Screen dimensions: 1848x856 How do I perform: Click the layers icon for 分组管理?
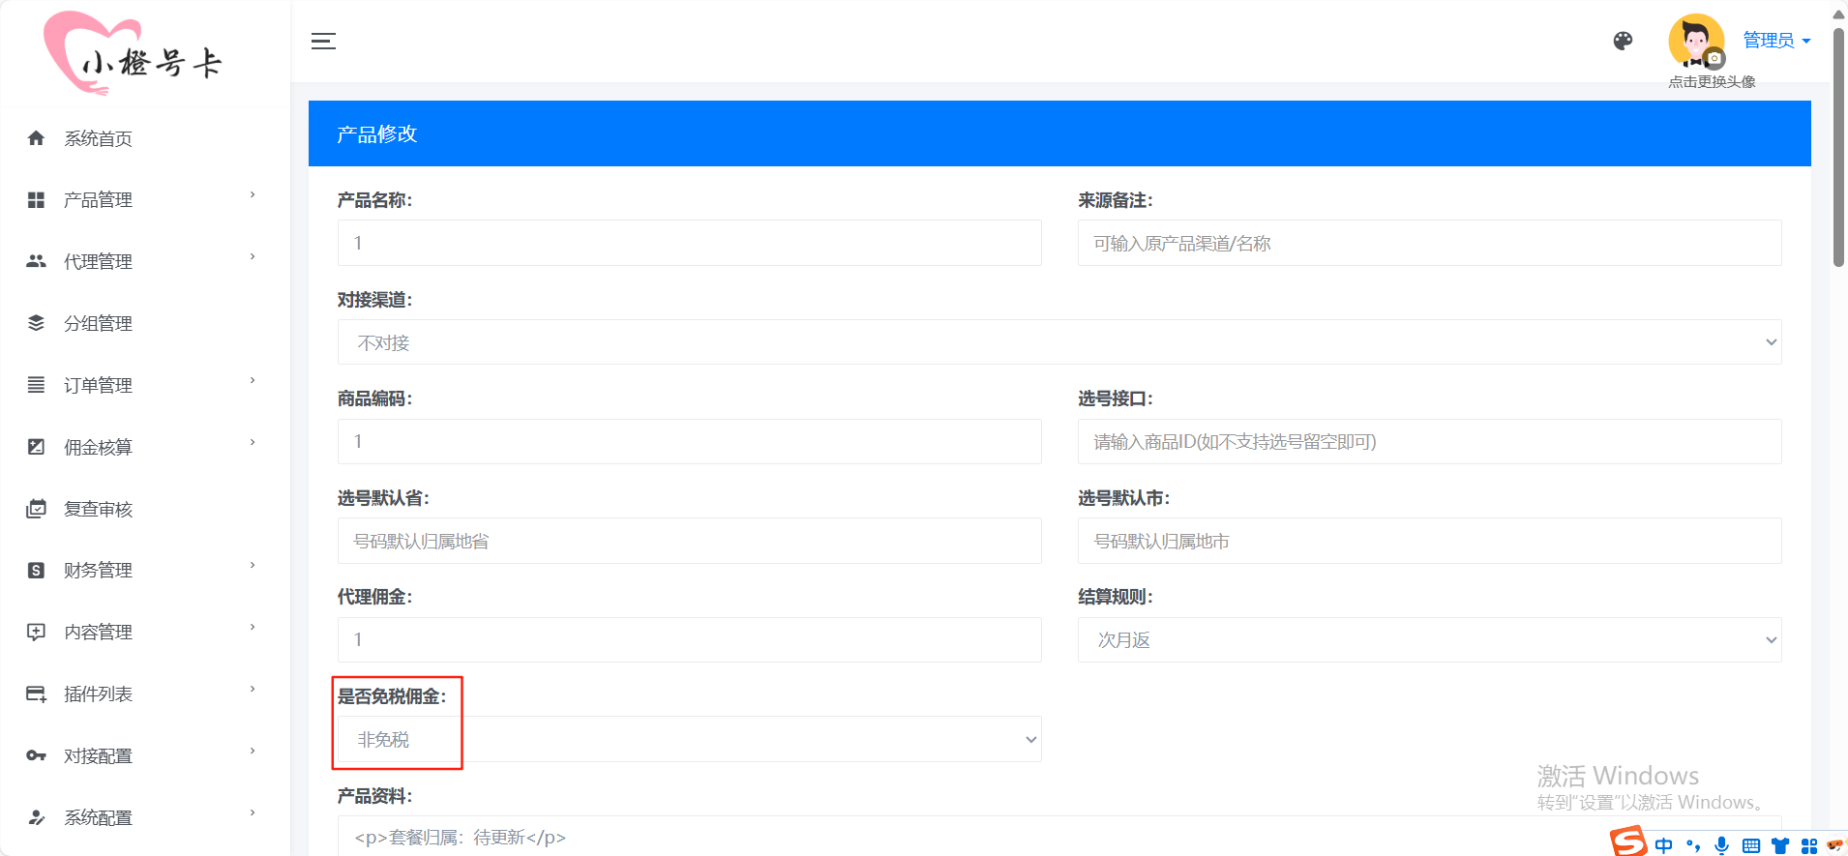(36, 323)
